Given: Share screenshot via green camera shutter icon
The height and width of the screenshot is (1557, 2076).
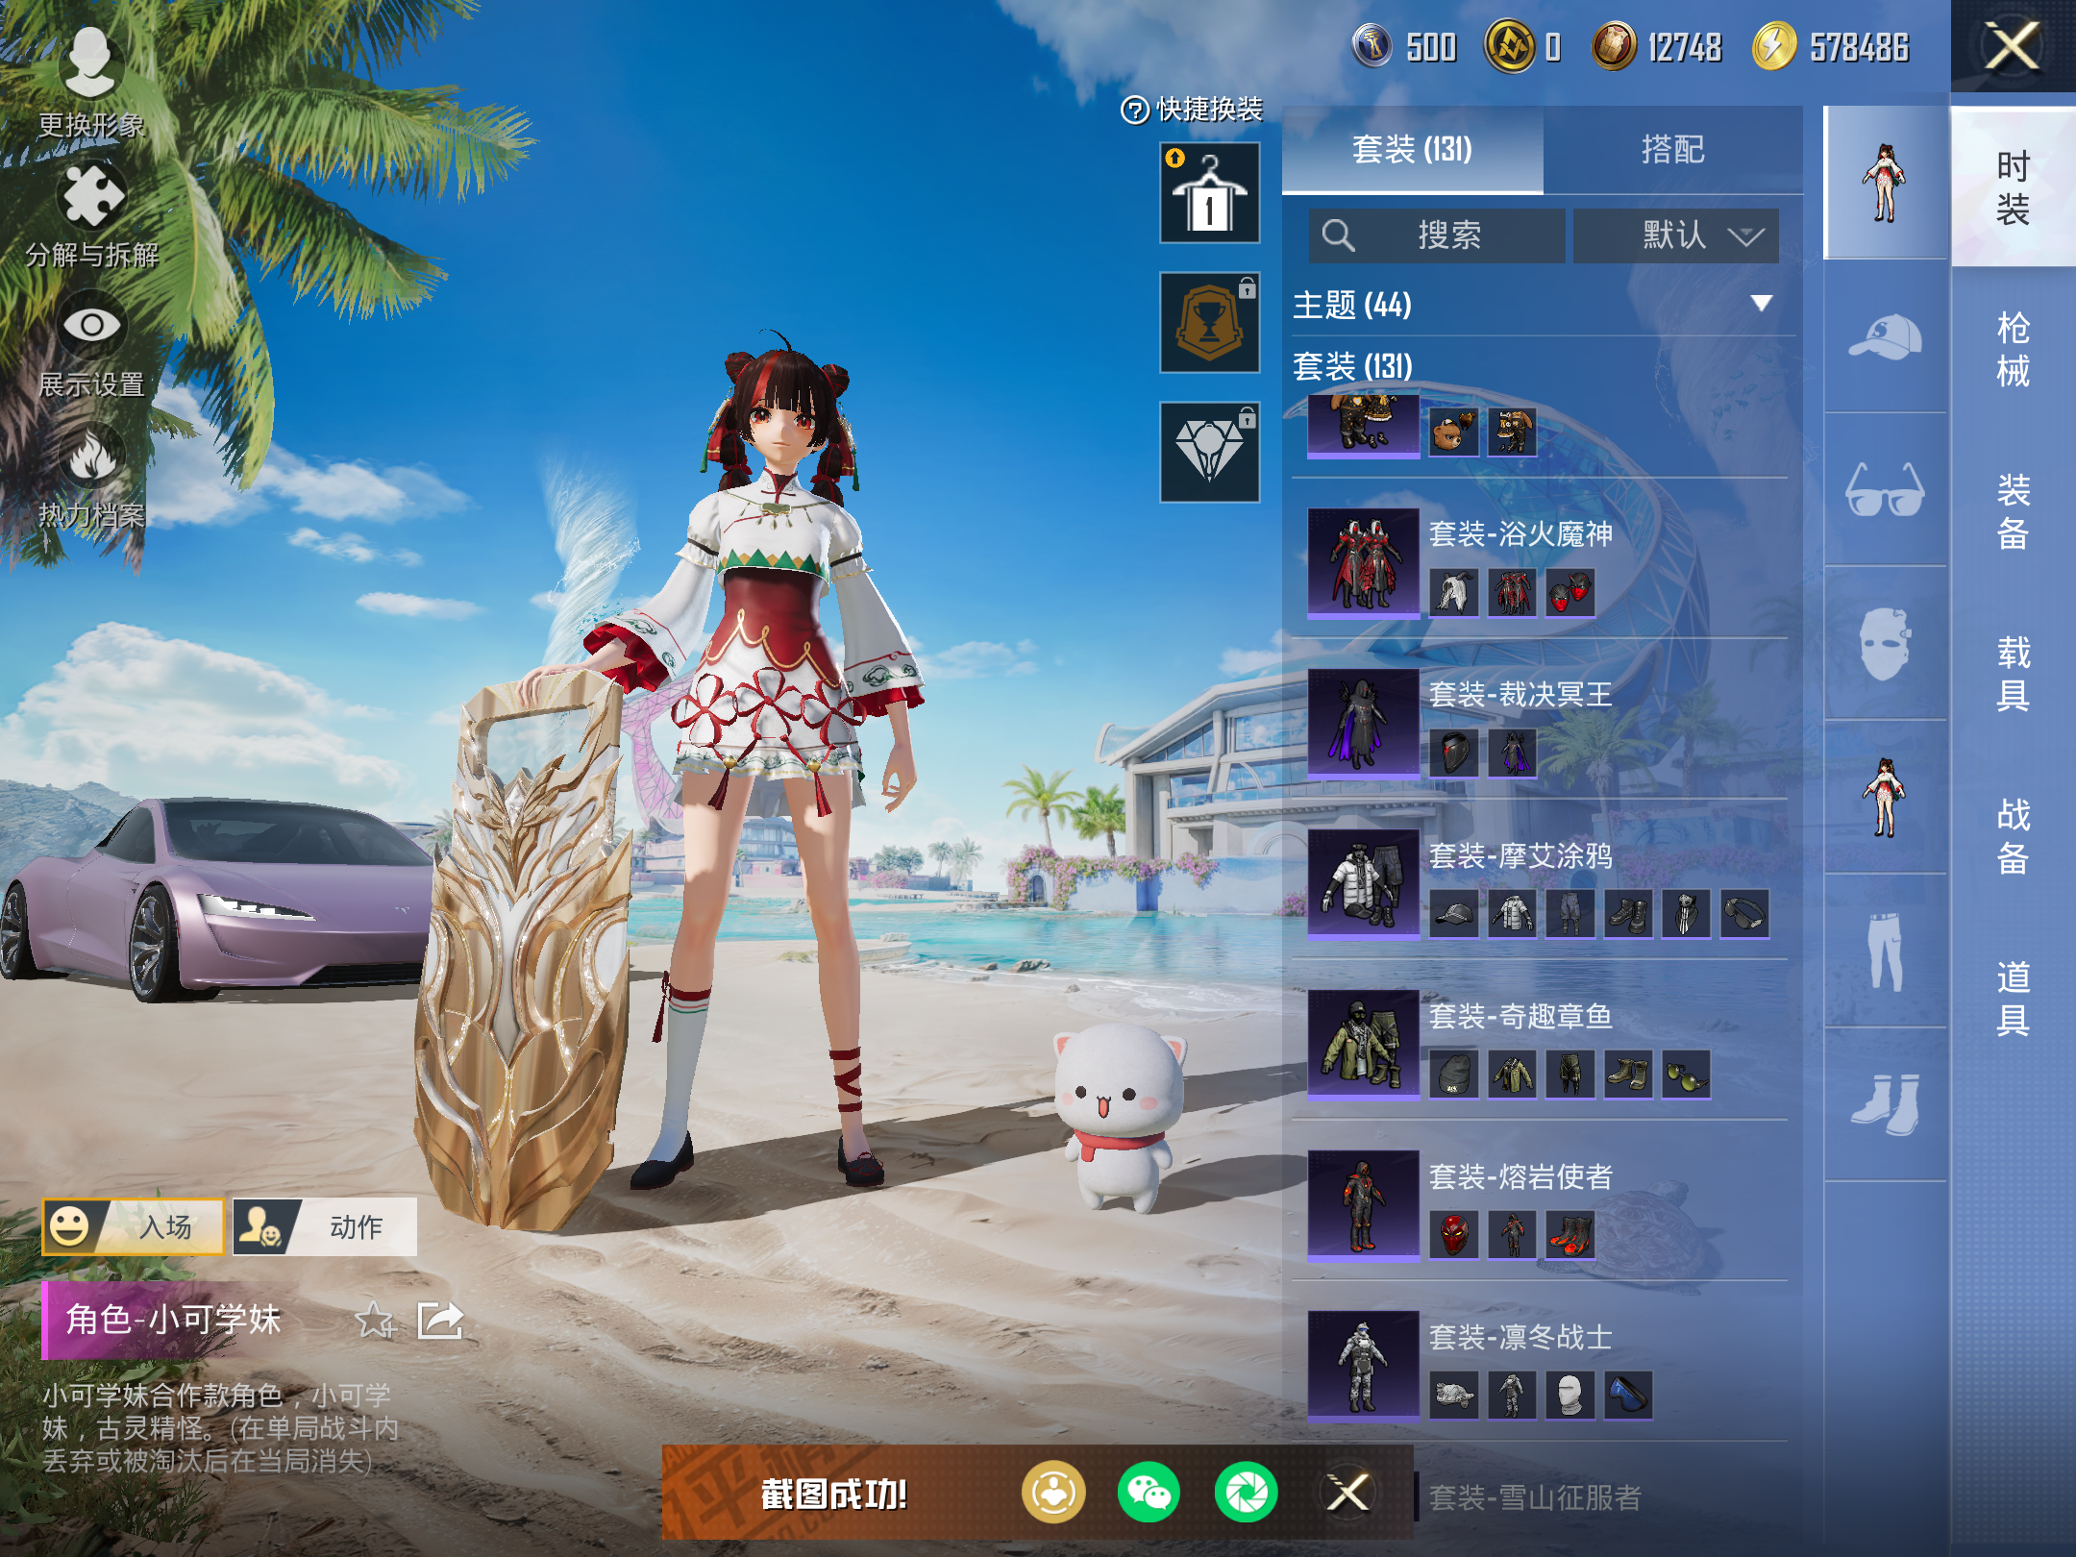Looking at the screenshot, I should tap(1246, 1493).
